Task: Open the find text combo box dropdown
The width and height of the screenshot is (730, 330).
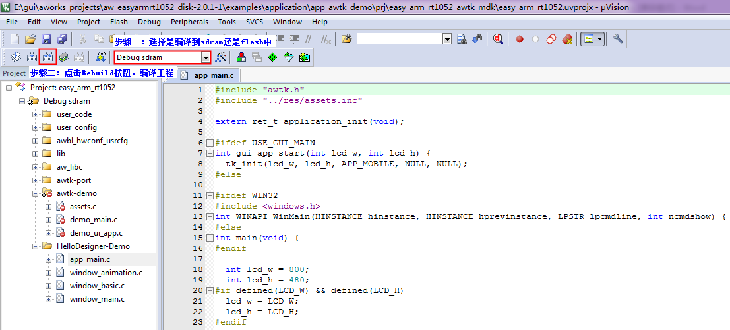Action: (x=447, y=39)
